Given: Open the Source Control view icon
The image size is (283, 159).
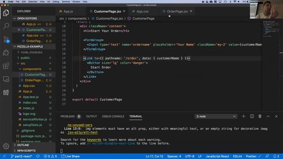Looking at the screenshot, I should coord(6,39).
